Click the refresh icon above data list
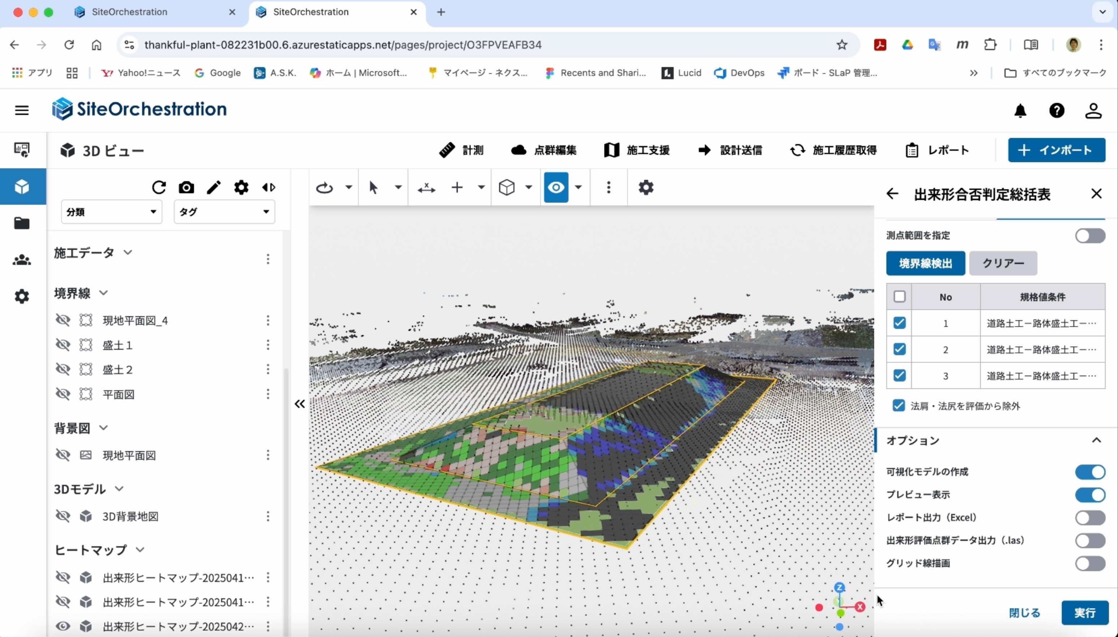Viewport: 1118px width, 637px height. [159, 187]
